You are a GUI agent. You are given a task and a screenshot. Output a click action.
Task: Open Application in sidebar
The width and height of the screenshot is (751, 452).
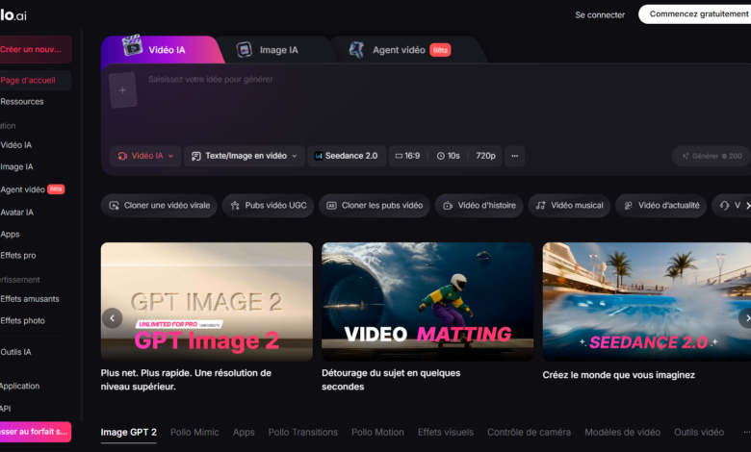pos(20,386)
